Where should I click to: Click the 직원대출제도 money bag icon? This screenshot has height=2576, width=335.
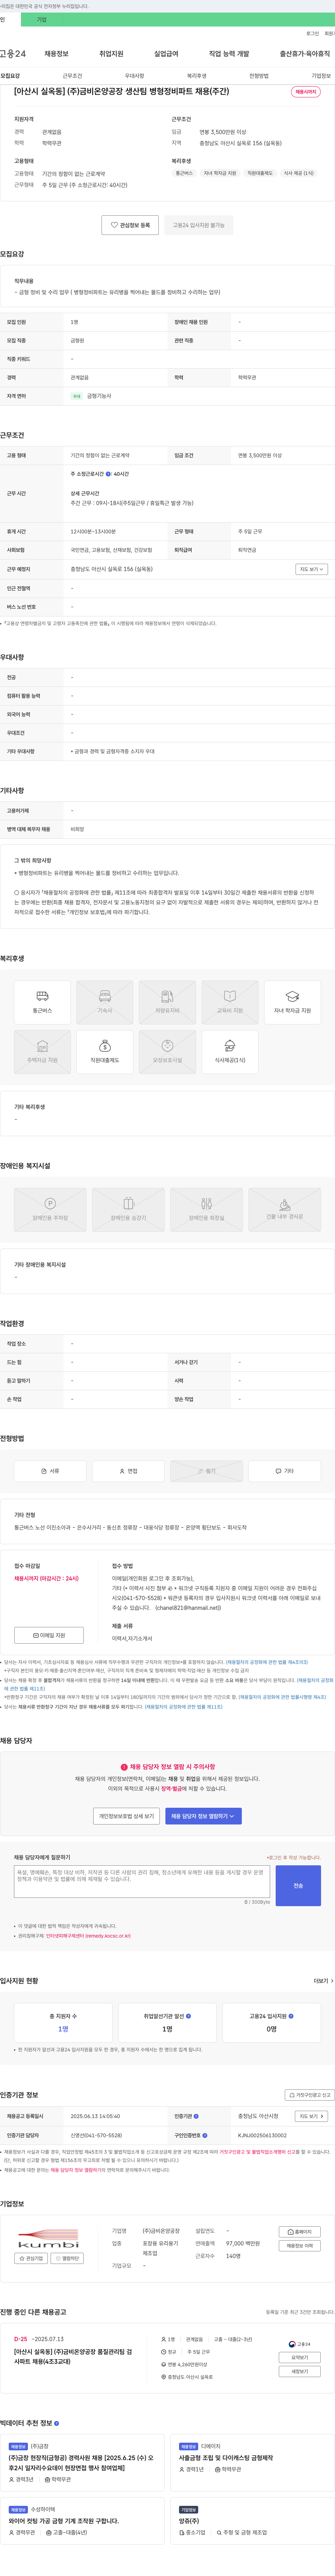point(105,1052)
